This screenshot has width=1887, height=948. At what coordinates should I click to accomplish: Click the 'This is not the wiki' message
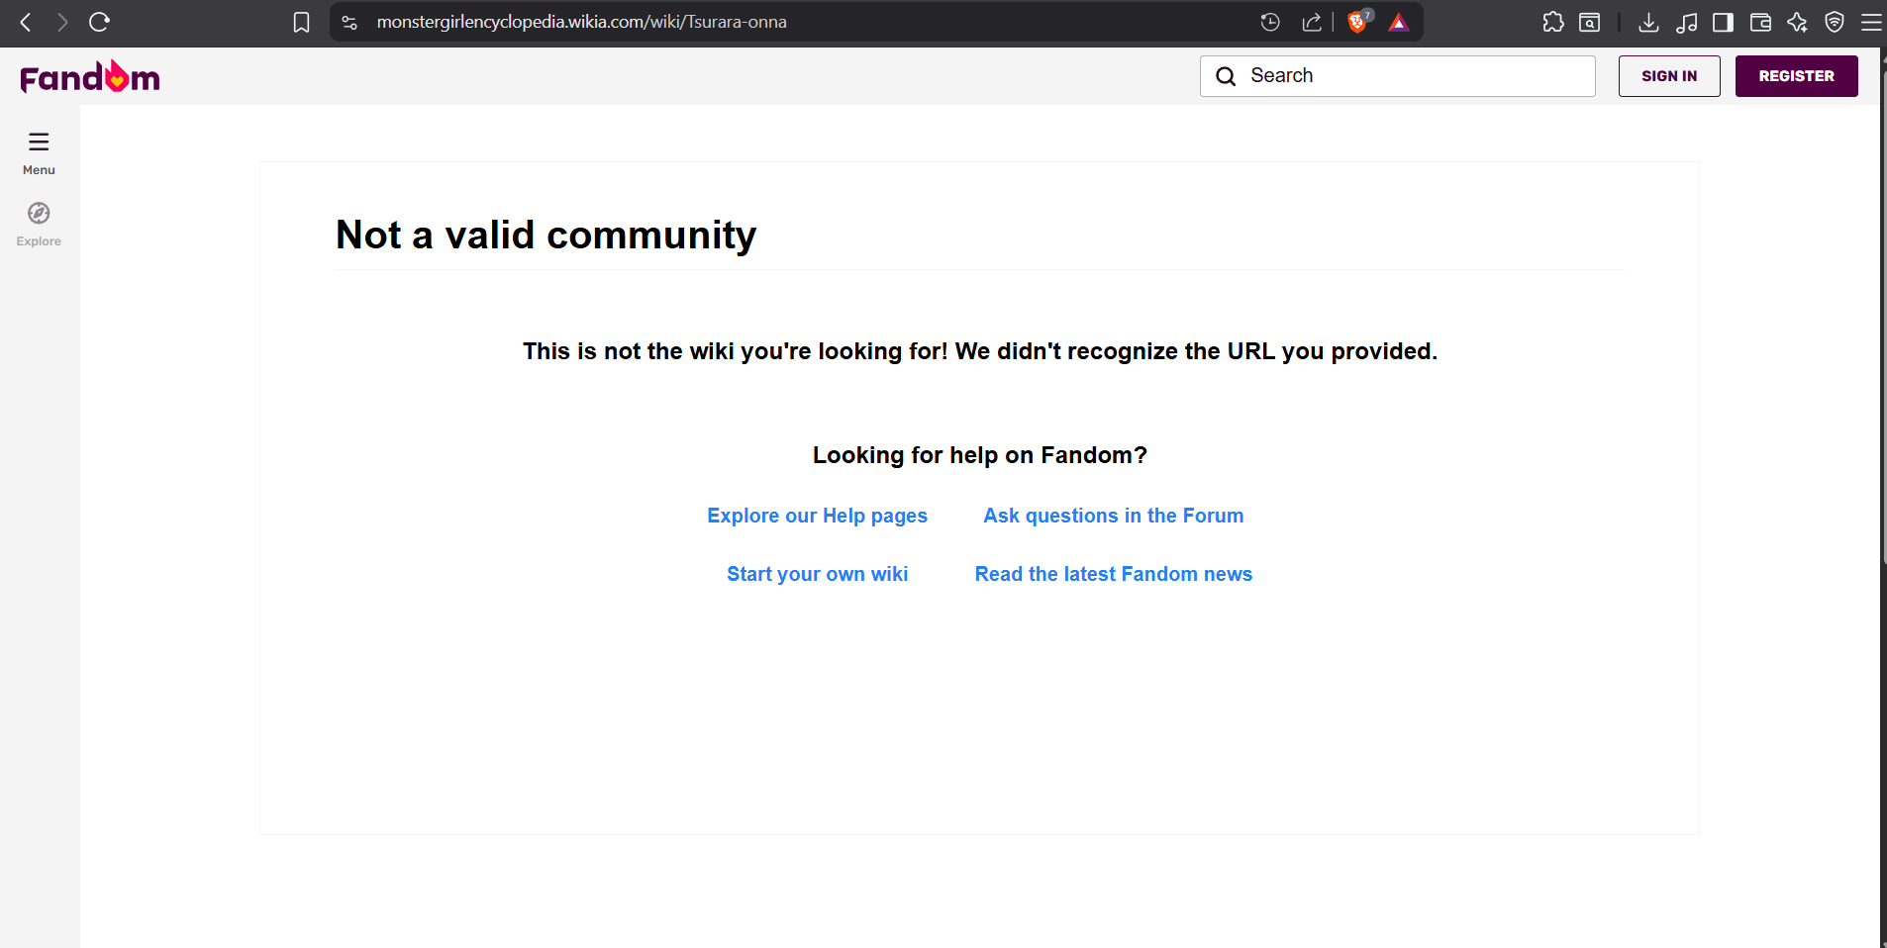pos(979,351)
